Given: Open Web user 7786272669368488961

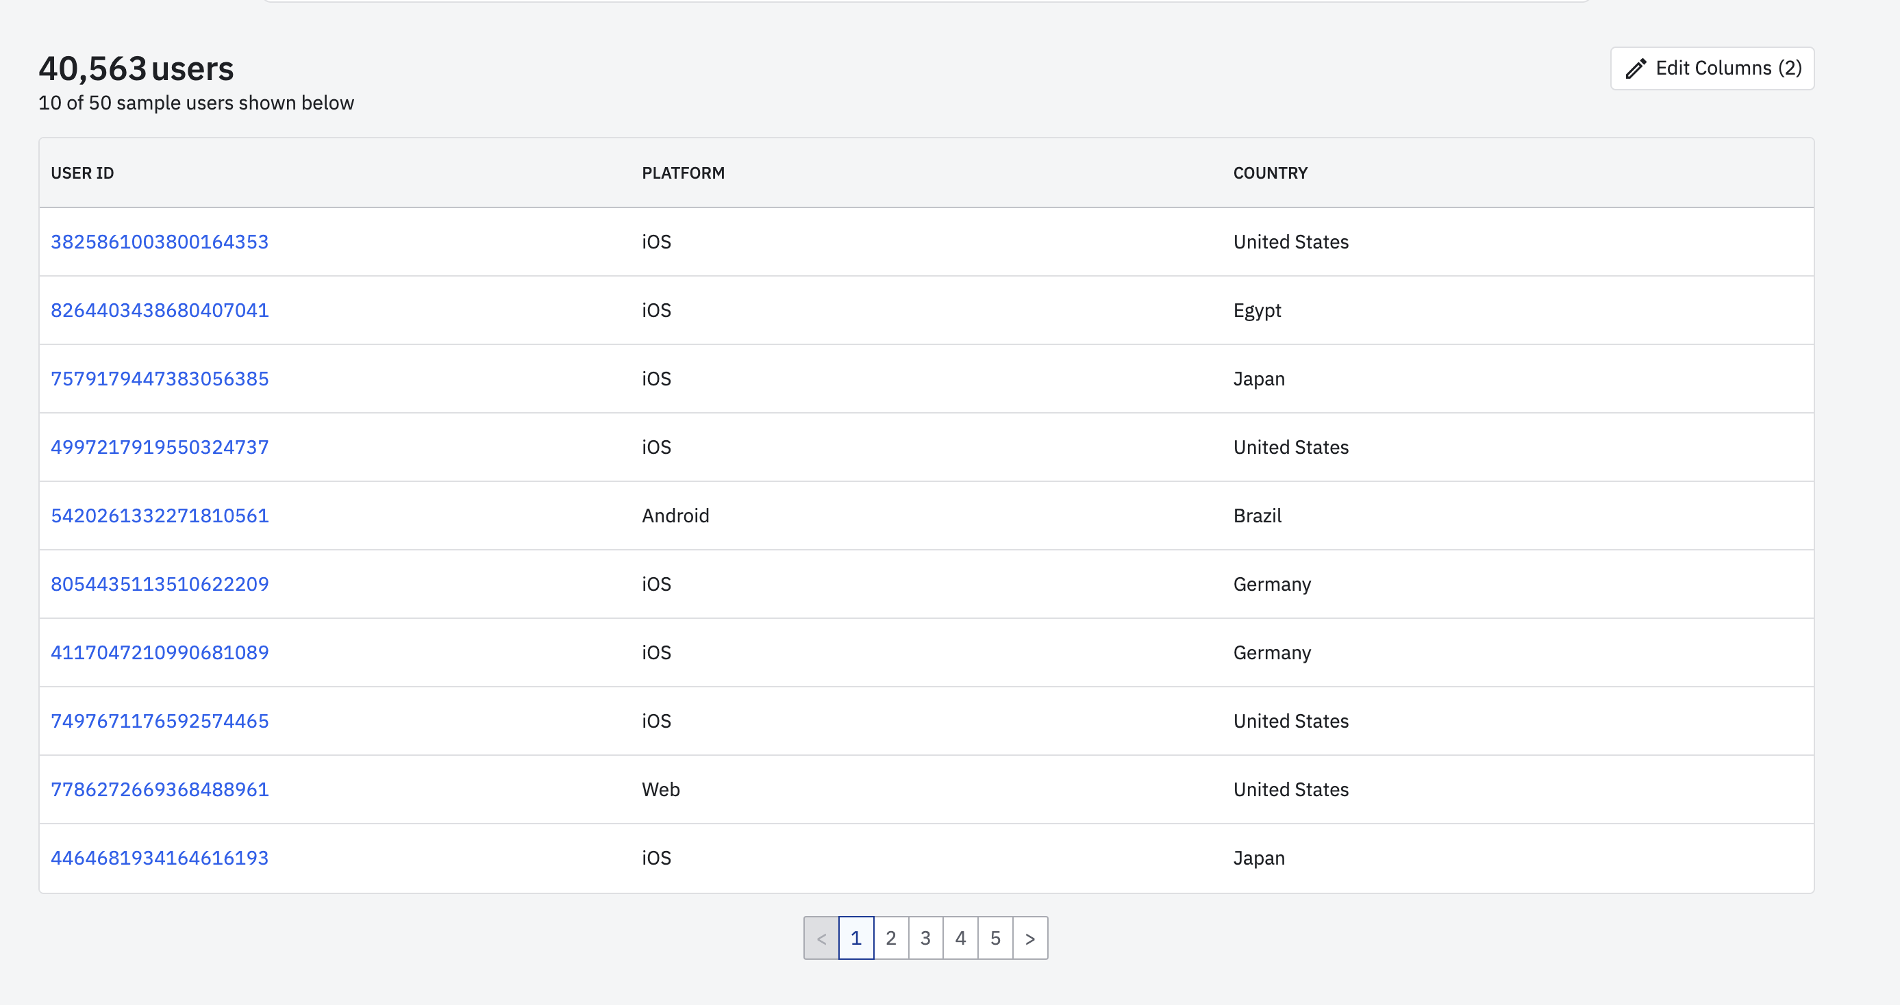Looking at the screenshot, I should tap(160, 790).
